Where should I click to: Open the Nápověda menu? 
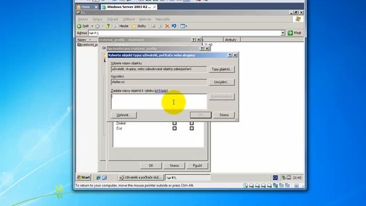162,19
